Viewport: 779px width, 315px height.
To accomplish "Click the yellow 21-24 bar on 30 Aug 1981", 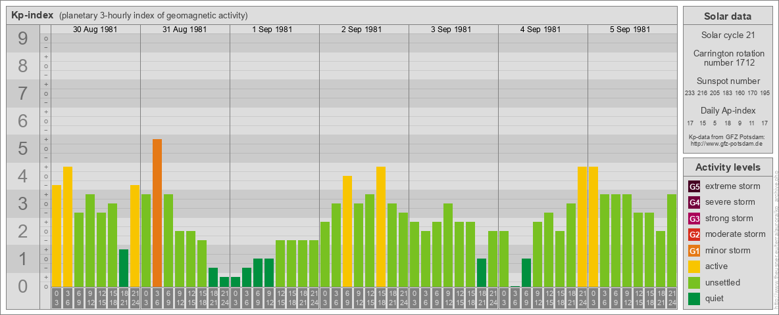I will (135, 236).
